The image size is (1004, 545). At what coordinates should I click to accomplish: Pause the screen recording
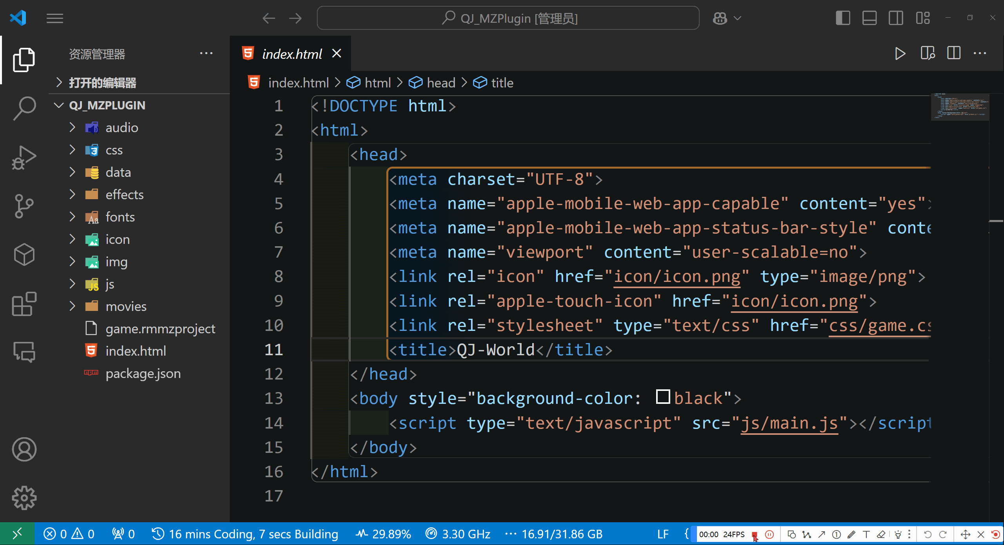coord(770,534)
